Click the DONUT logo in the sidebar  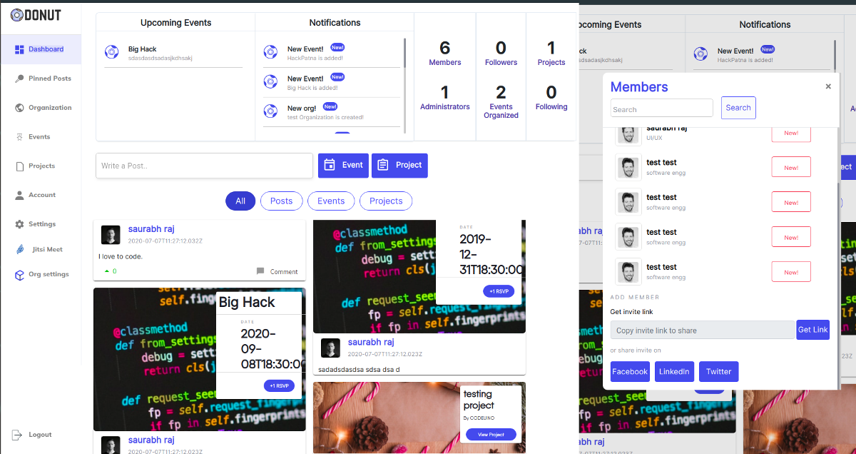pyautogui.click(x=36, y=15)
